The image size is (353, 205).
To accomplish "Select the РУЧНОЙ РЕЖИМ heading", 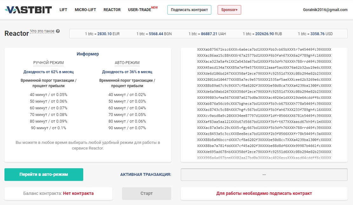I will [x=49, y=63].
